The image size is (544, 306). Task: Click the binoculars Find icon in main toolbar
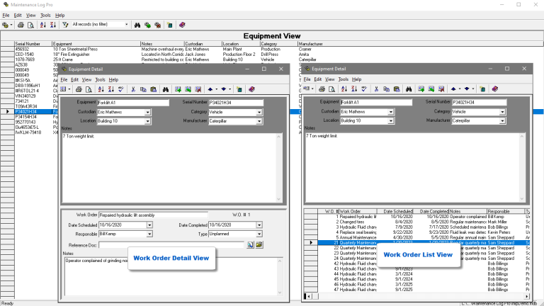pos(137,25)
